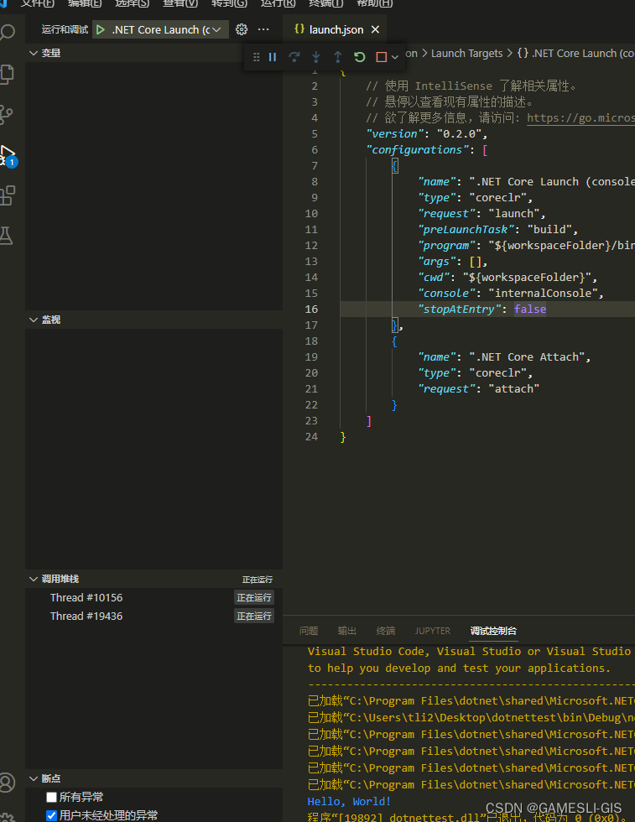
Task: Close the launch.json tab
Action: point(376,30)
